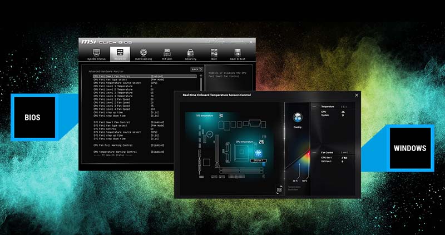Click the 60 °C temperature marker
Viewport: 445px width, 235px height.
pyautogui.click(x=304, y=181)
